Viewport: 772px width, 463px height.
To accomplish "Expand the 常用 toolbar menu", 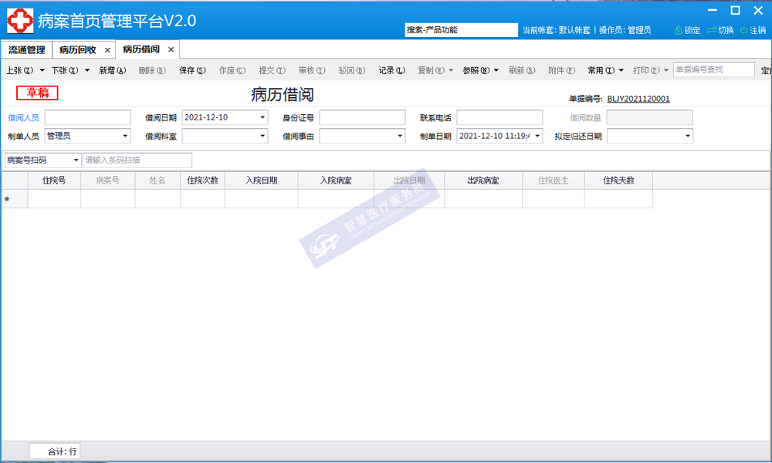I will 605,70.
